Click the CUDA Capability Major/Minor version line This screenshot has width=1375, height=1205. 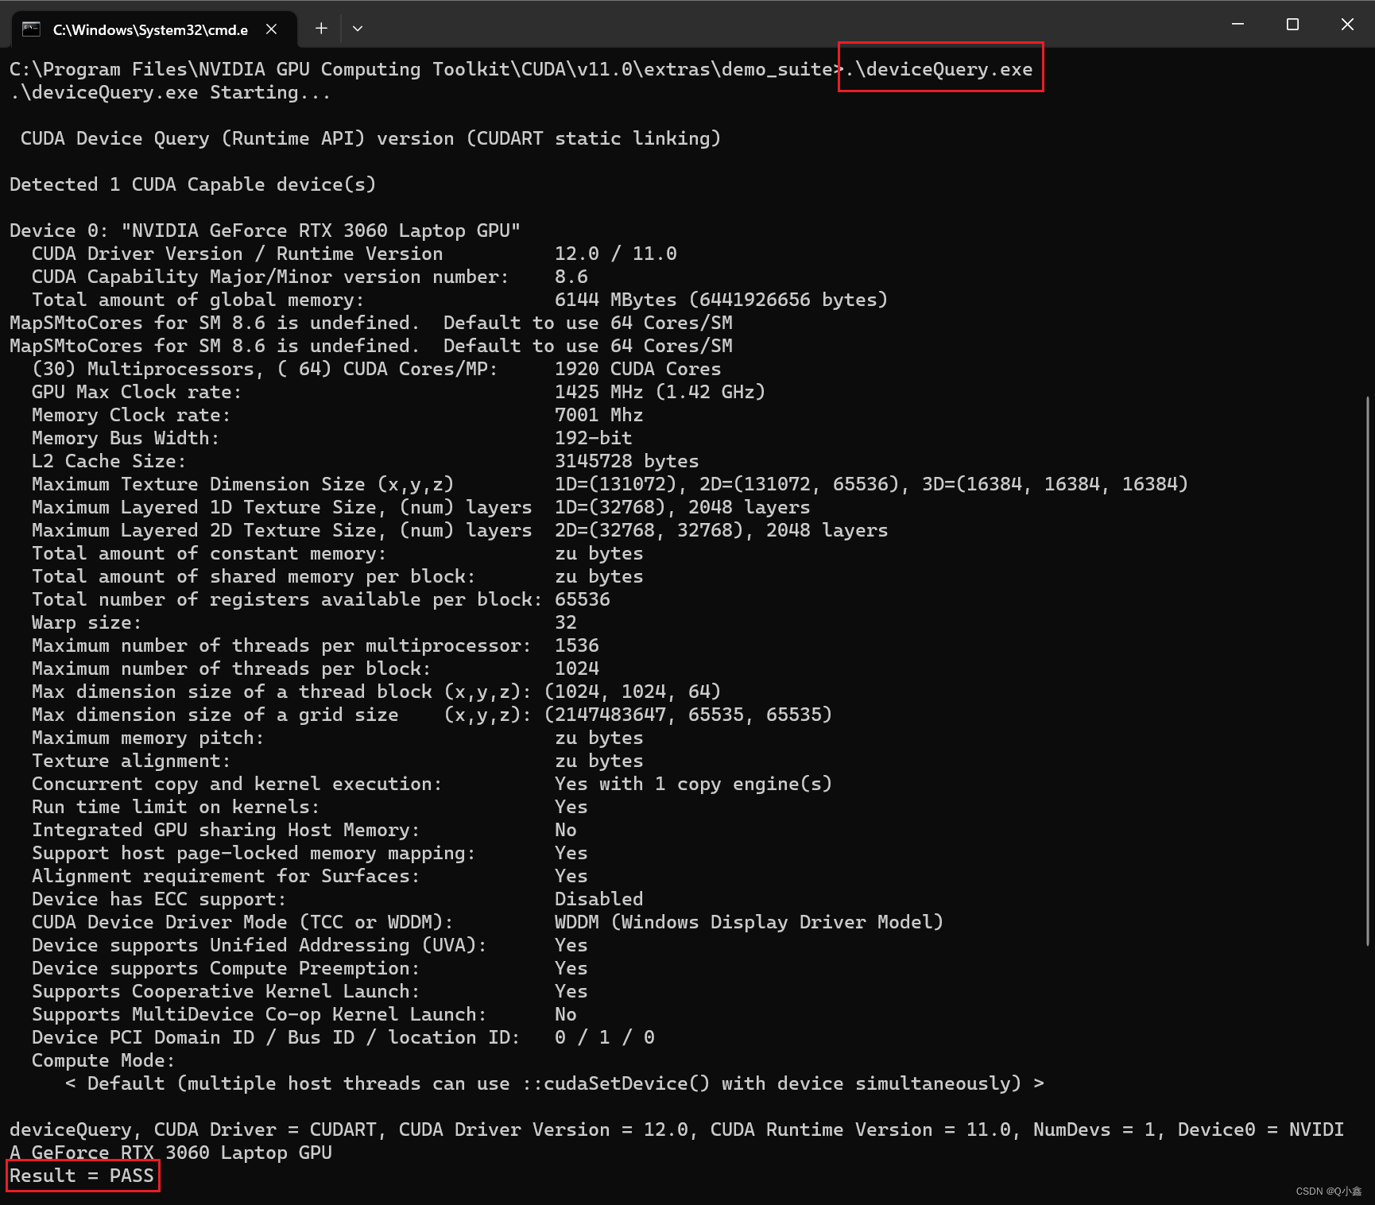pos(270,276)
